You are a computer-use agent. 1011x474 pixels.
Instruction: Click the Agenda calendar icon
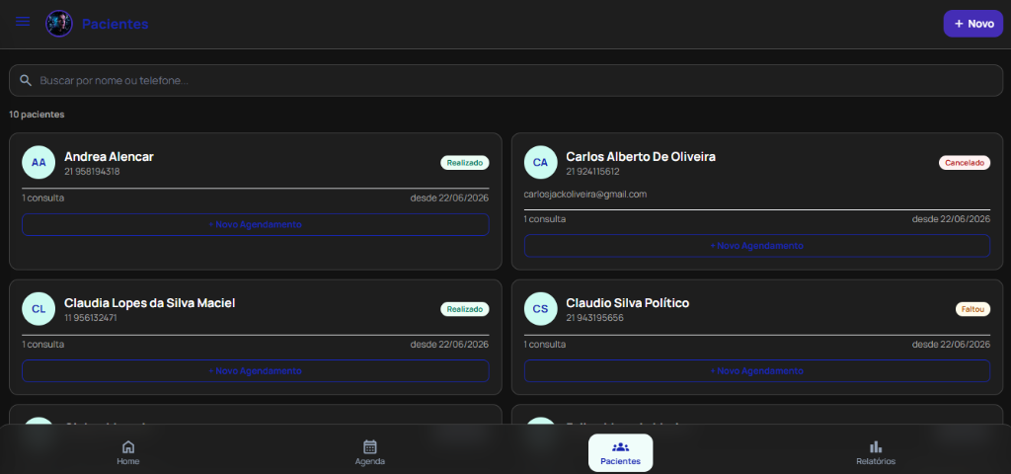(x=370, y=447)
